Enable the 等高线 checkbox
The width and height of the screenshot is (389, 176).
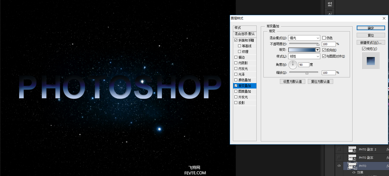coord(239,46)
